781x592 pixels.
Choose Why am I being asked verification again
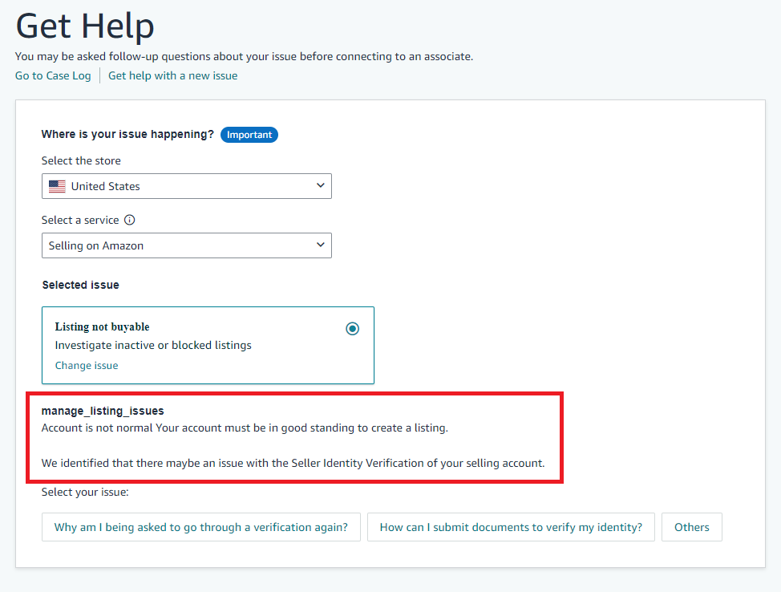click(x=201, y=527)
